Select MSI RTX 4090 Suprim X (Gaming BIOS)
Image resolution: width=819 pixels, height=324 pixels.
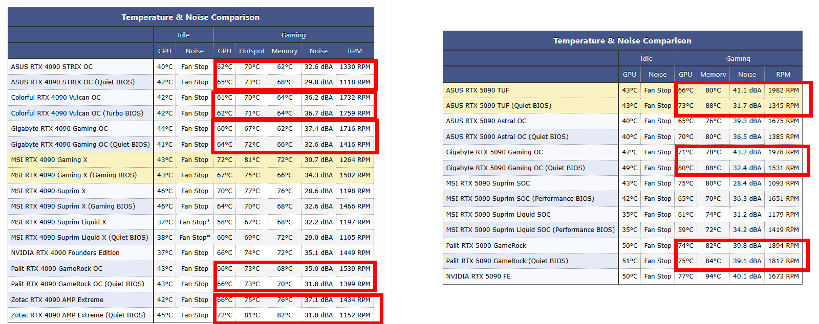pos(73,206)
